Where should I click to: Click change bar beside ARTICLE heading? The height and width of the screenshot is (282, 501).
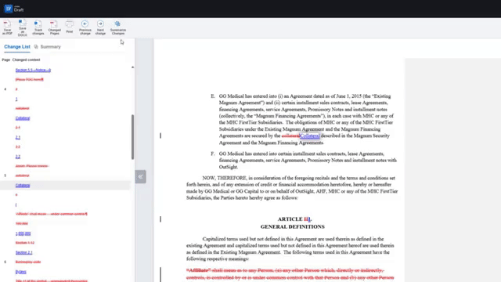160,219
